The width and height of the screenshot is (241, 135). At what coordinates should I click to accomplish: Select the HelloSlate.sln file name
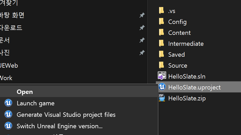(187, 76)
